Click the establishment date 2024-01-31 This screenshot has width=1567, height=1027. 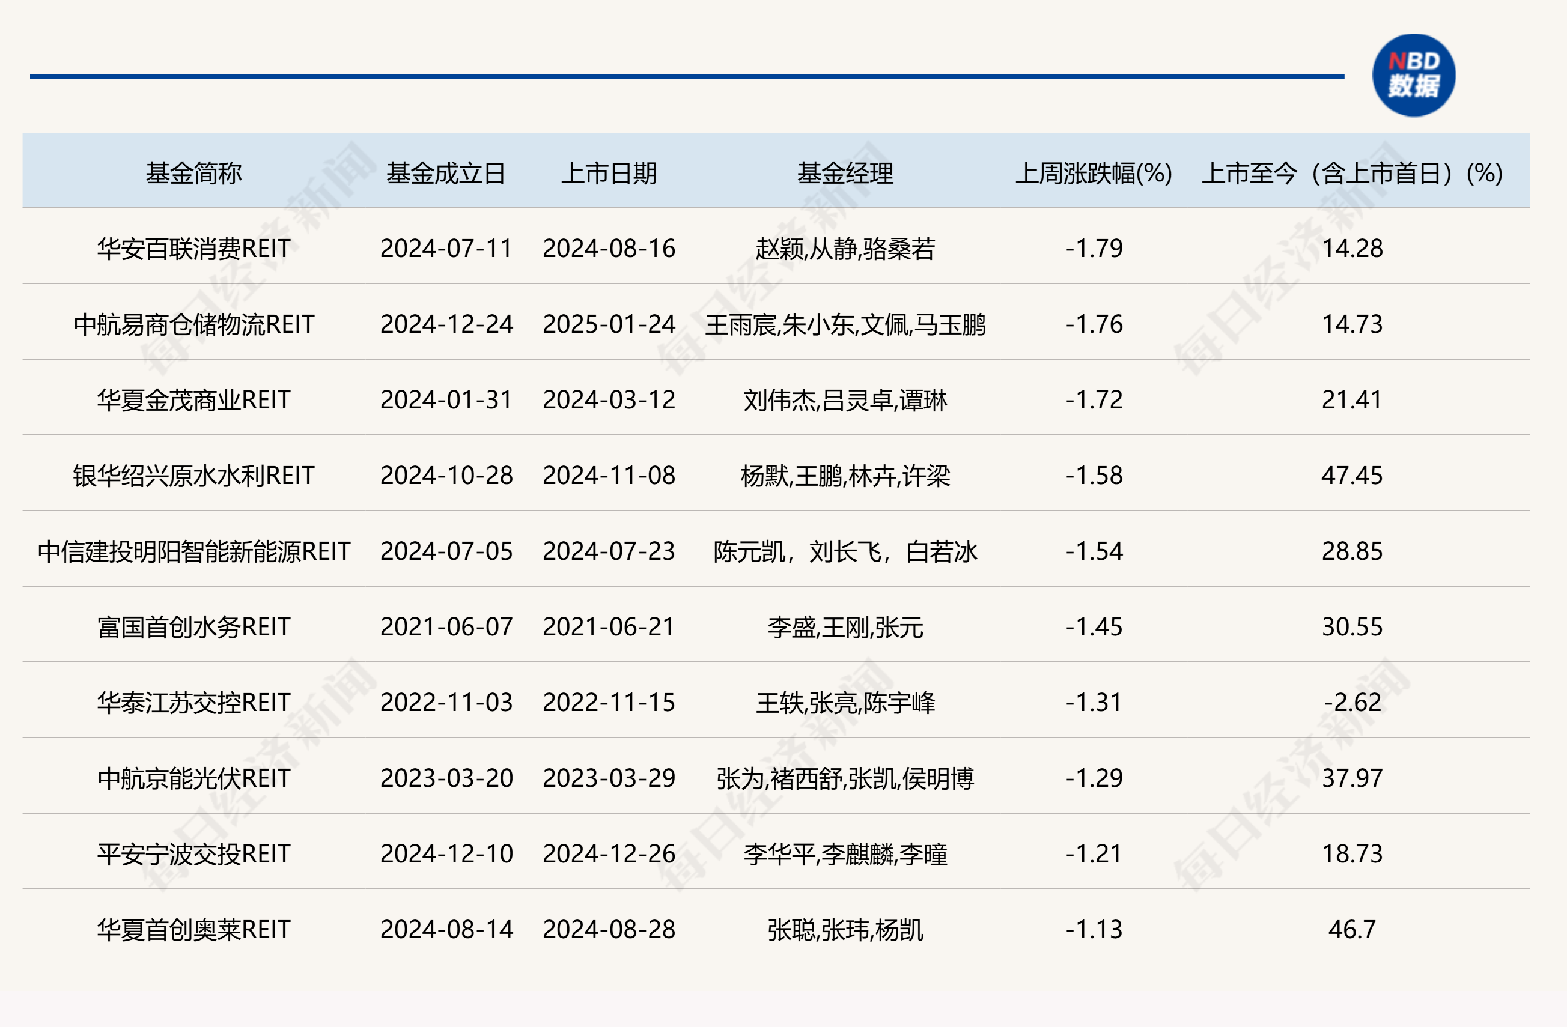pos(446,400)
